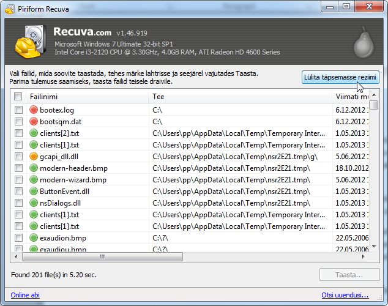Minimize the Piriform Recuva window

pos(330,6)
